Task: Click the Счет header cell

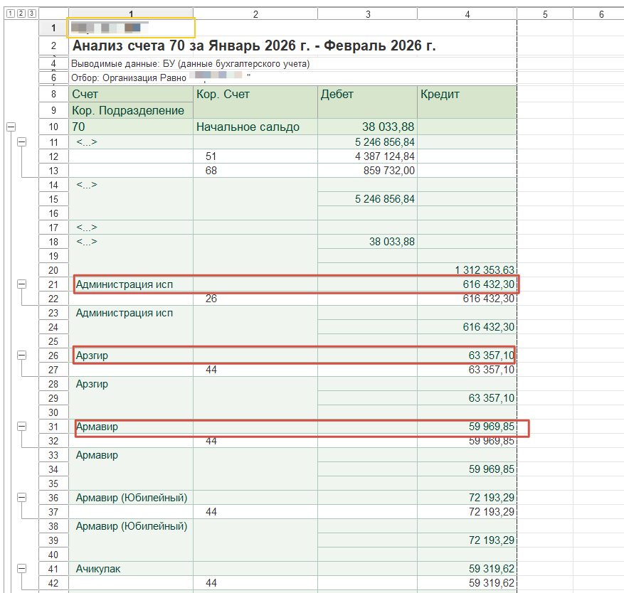Action: coord(131,95)
